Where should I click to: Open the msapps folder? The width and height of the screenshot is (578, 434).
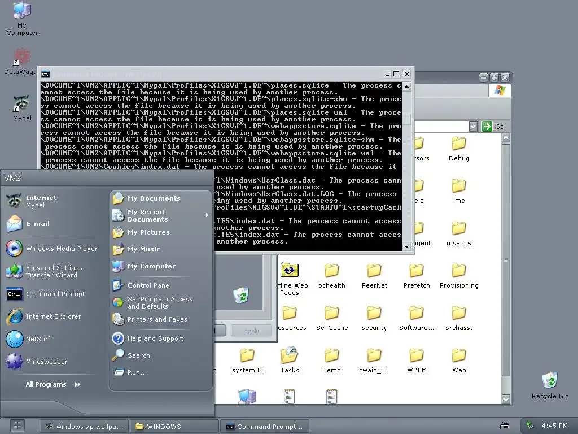459,233
